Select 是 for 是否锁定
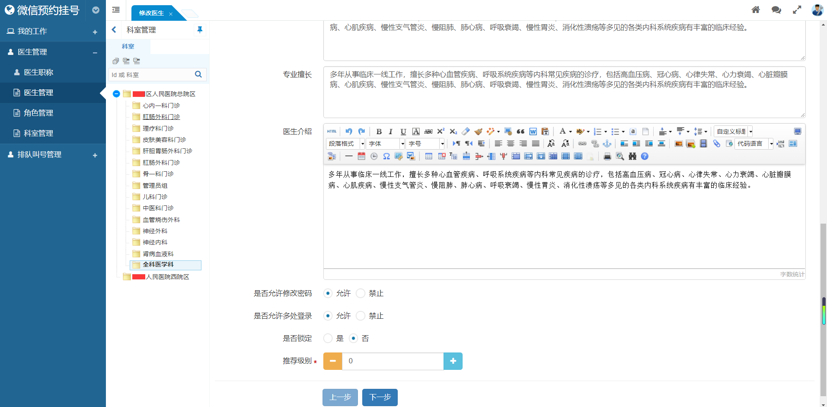Image resolution: width=827 pixels, height=407 pixels. pos(327,338)
